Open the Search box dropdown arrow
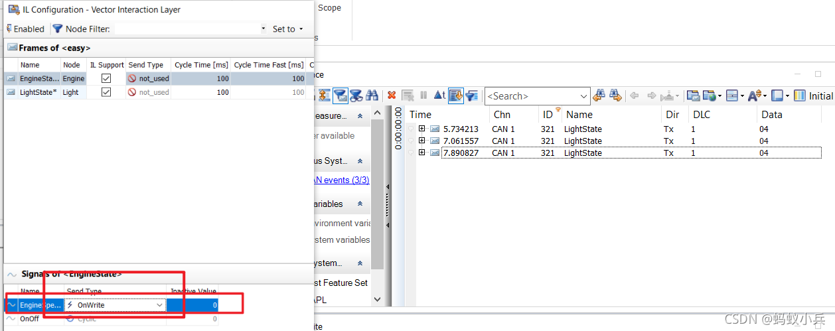 (584, 96)
